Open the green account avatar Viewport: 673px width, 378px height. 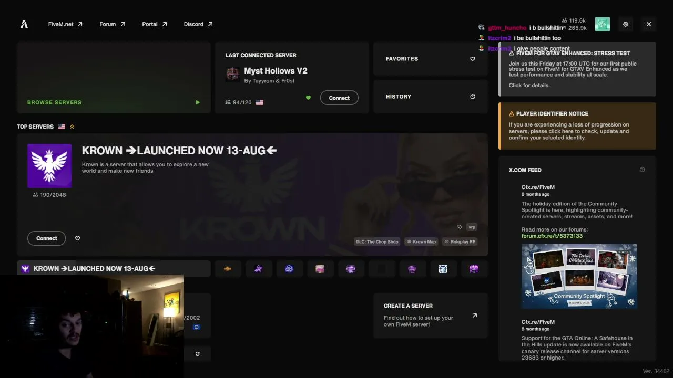[x=603, y=24]
